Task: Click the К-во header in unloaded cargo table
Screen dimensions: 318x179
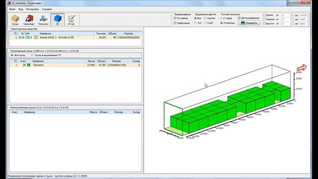Action: click(x=14, y=112)
